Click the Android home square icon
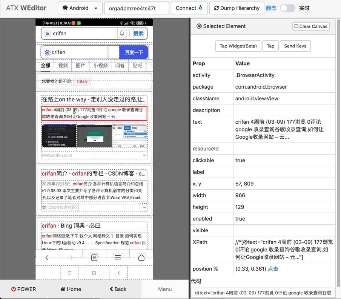 click(x=94, y=273)
